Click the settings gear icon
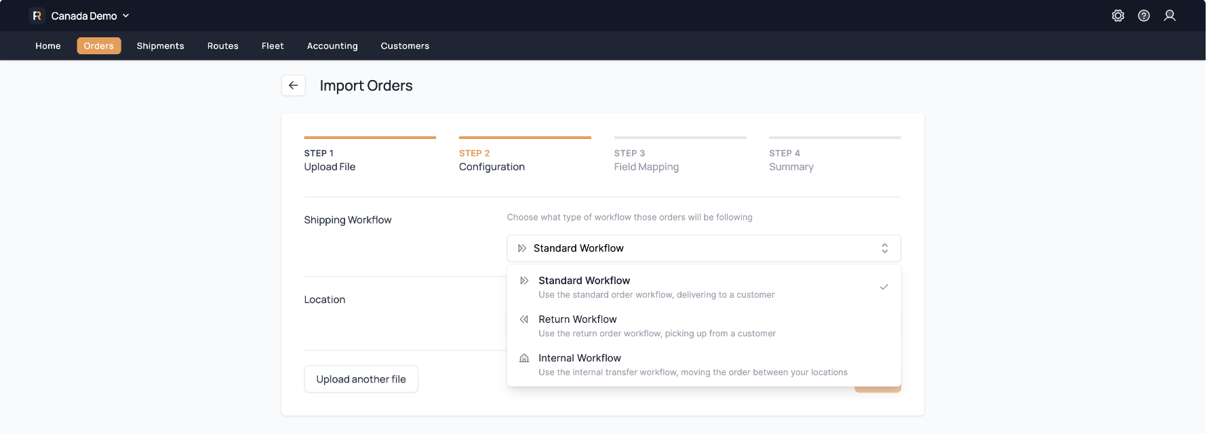 [x=1117, y=16]
